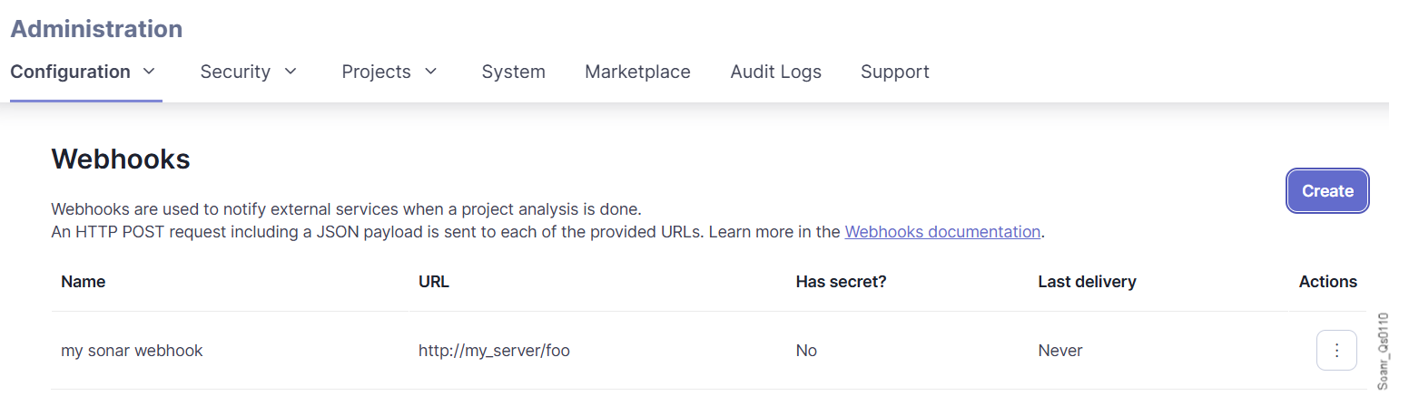Expand the Projects dropdown chevron

tap(431, 71)
